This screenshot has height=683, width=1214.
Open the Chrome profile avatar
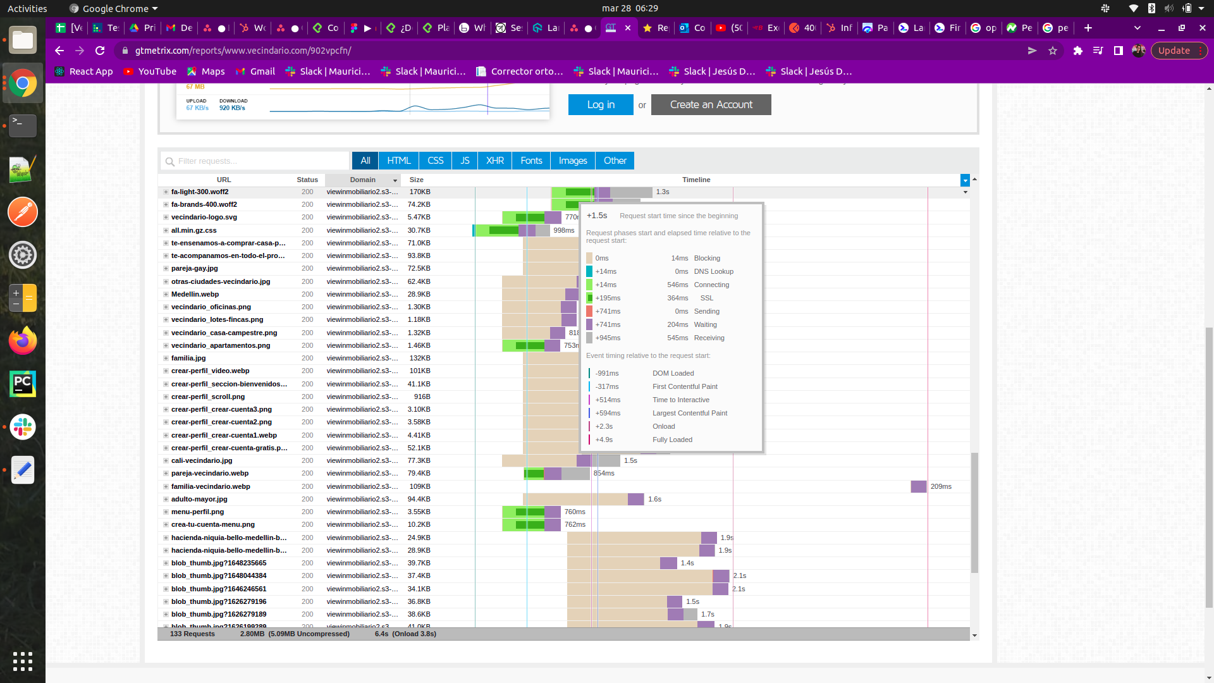1139,51
